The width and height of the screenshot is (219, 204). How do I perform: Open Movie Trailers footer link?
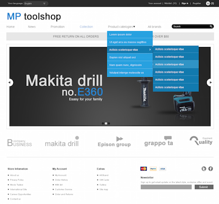pos(17,185)
